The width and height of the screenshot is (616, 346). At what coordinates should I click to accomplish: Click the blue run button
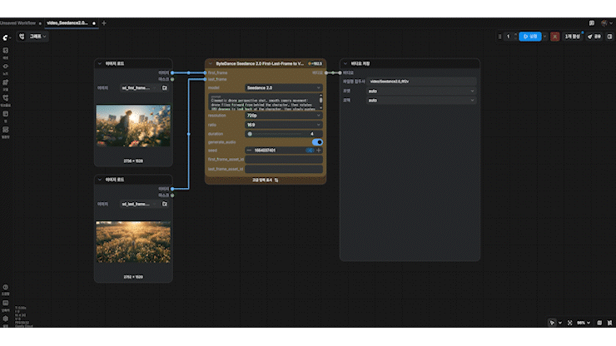tap(530, 37)
